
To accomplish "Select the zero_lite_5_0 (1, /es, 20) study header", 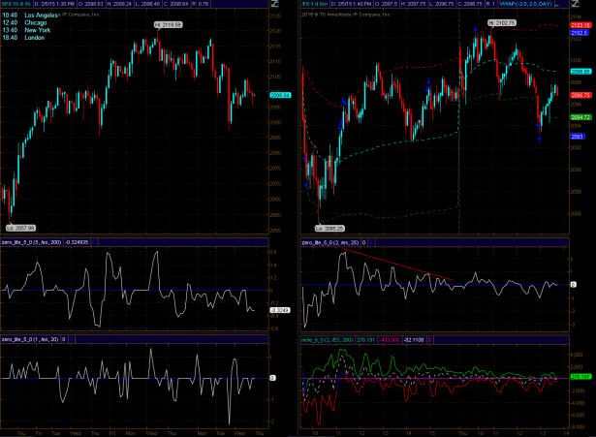I will click(30, 339).
